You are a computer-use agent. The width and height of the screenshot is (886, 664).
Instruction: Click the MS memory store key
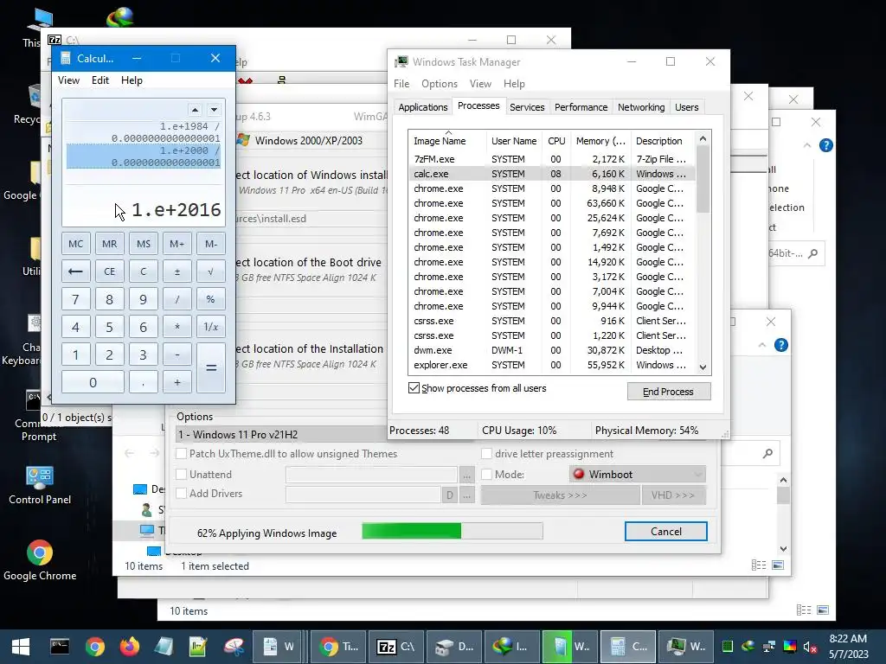144,244
